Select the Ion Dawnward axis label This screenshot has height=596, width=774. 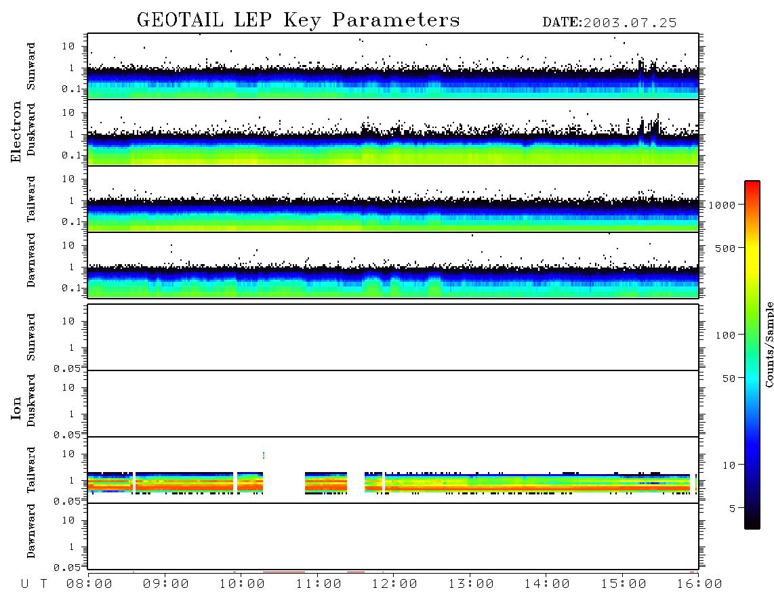coord(31,531)
